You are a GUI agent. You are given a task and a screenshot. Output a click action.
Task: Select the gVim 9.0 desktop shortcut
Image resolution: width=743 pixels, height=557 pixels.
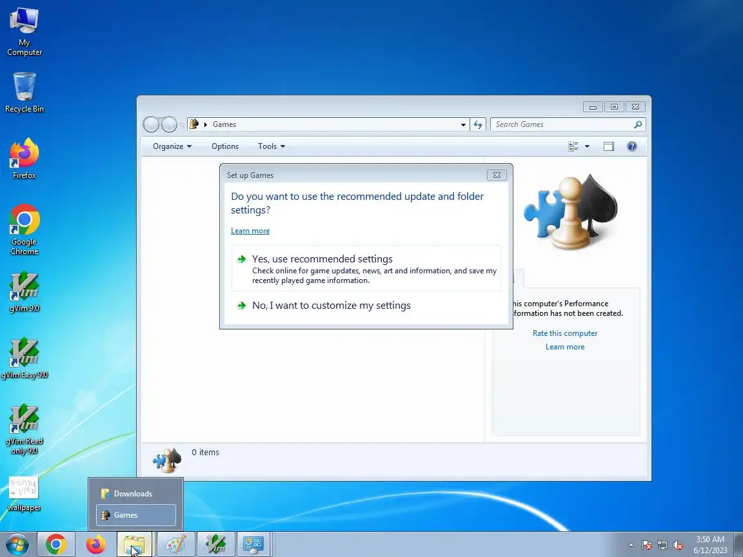pyautogui.click(x=24, y=291)
